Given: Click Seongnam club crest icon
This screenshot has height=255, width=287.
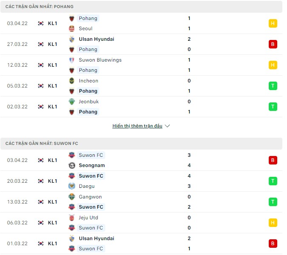Looking at the screenshot, I should (x=72, y=165).
